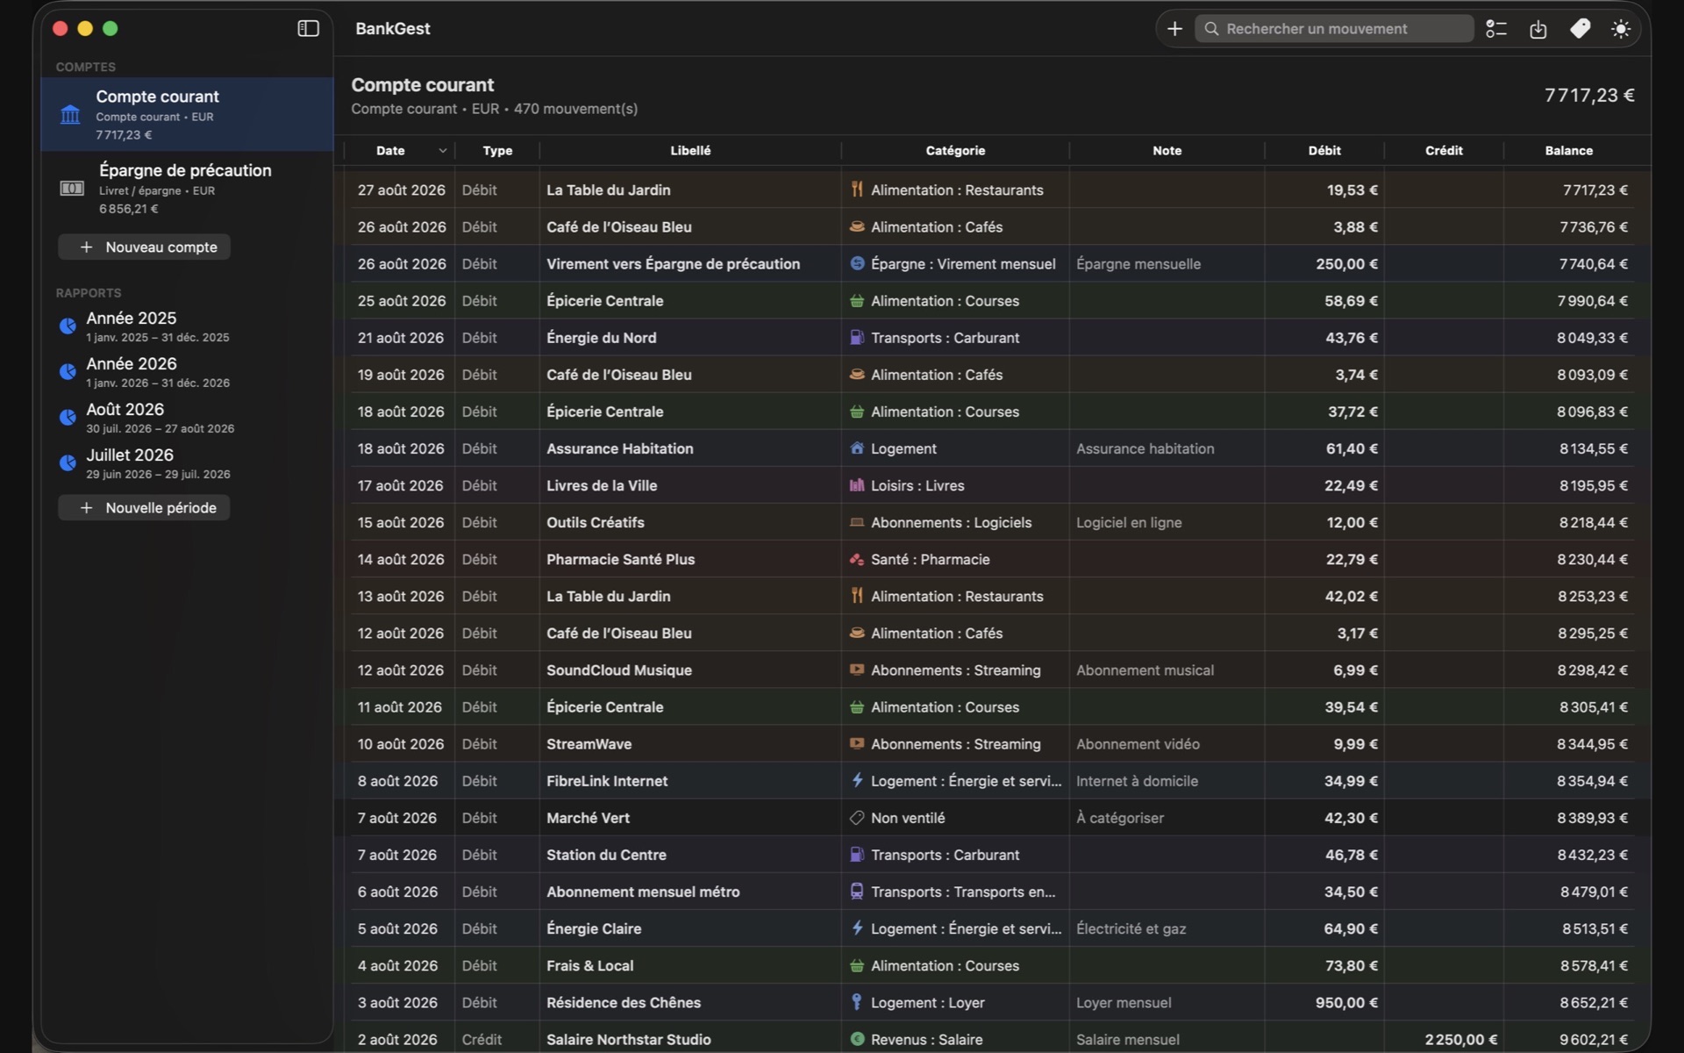Viewport: 1684px width, 1053px height.
Task: Click the '7 717,23 €' total balance in header
Action: 1588,95
